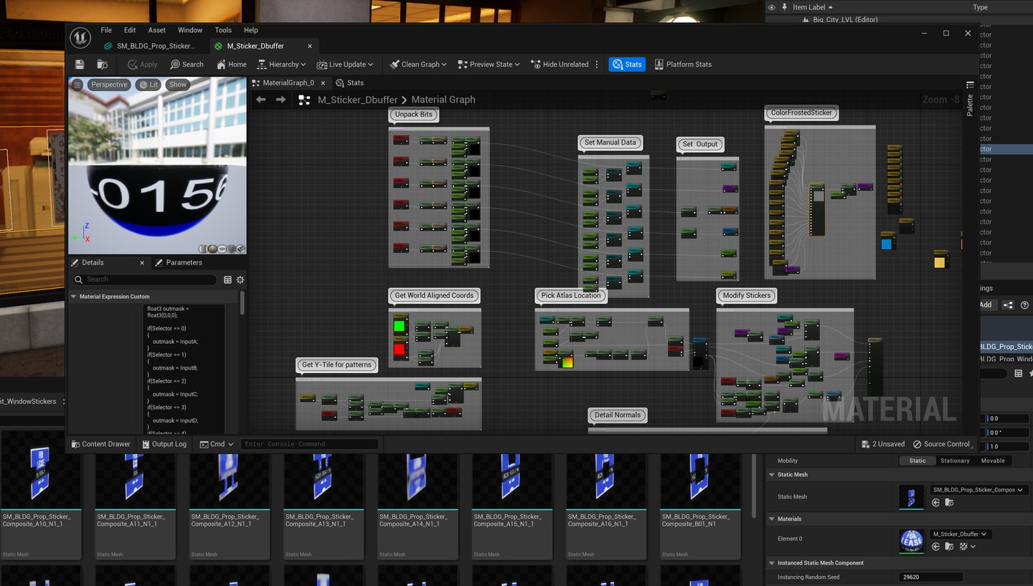Expand the Live Update dropdown

click(345, 64)
